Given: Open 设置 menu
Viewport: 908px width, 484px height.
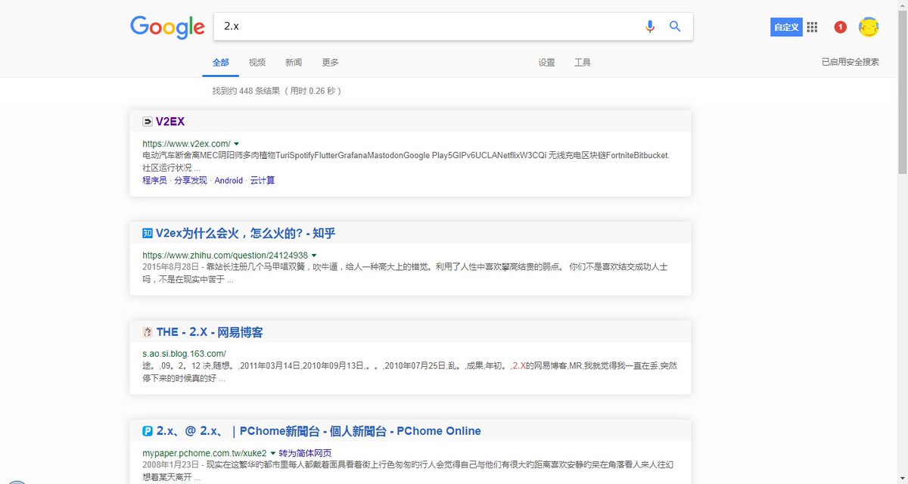Looking at the screenshot, I should pyautogui.click(x=546, y=63).
